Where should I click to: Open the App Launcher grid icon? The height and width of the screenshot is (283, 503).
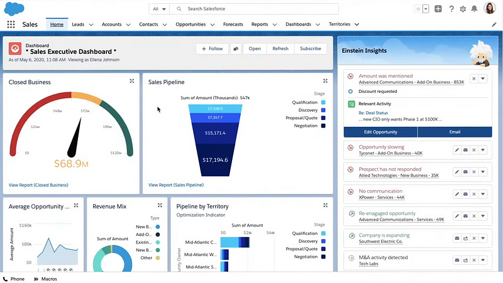tap(11, 24)
